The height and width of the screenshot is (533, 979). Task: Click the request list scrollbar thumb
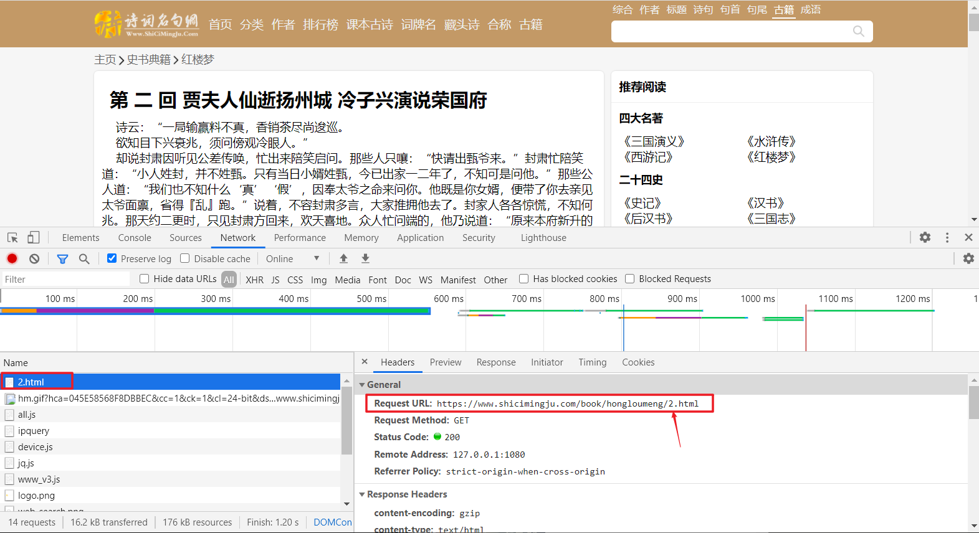tap(346, 420)
